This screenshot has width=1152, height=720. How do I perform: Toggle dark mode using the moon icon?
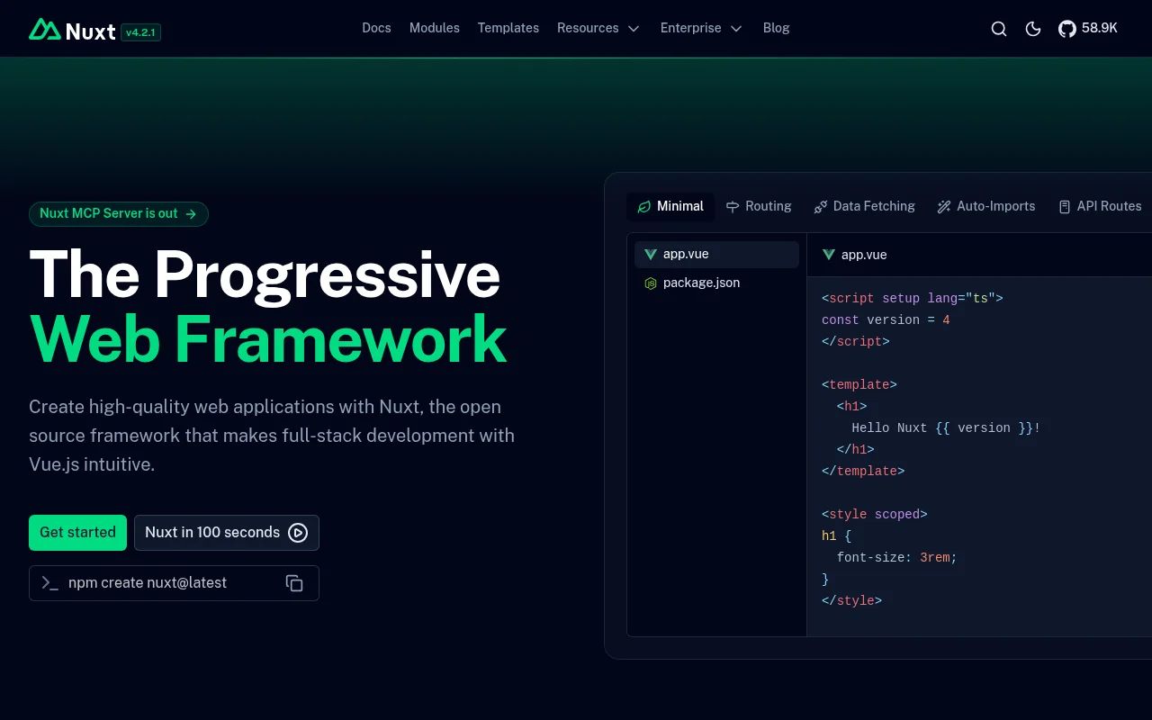(1033, 29)
